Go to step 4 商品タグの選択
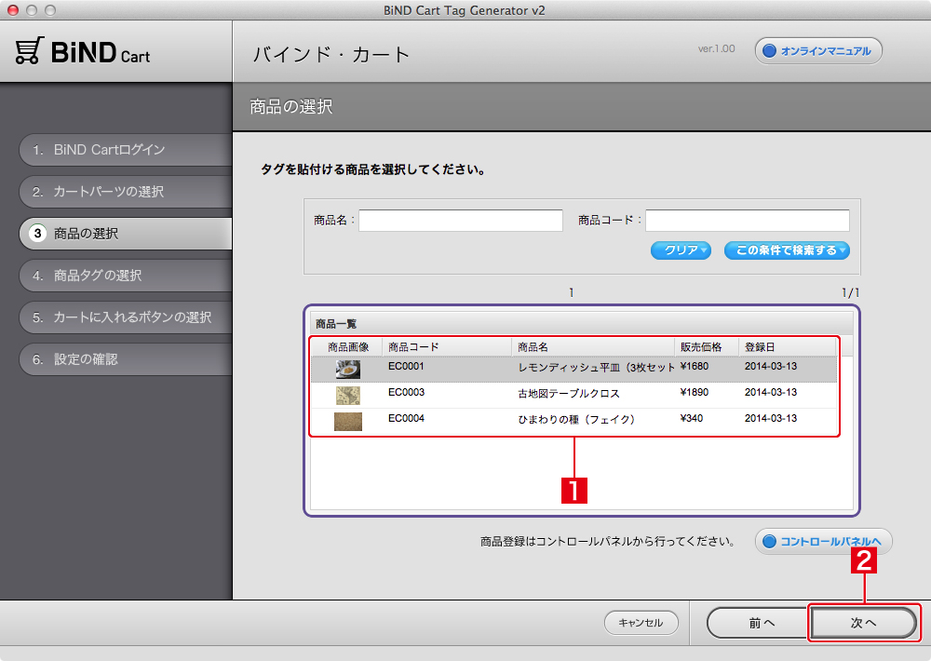 pos(126,276)
